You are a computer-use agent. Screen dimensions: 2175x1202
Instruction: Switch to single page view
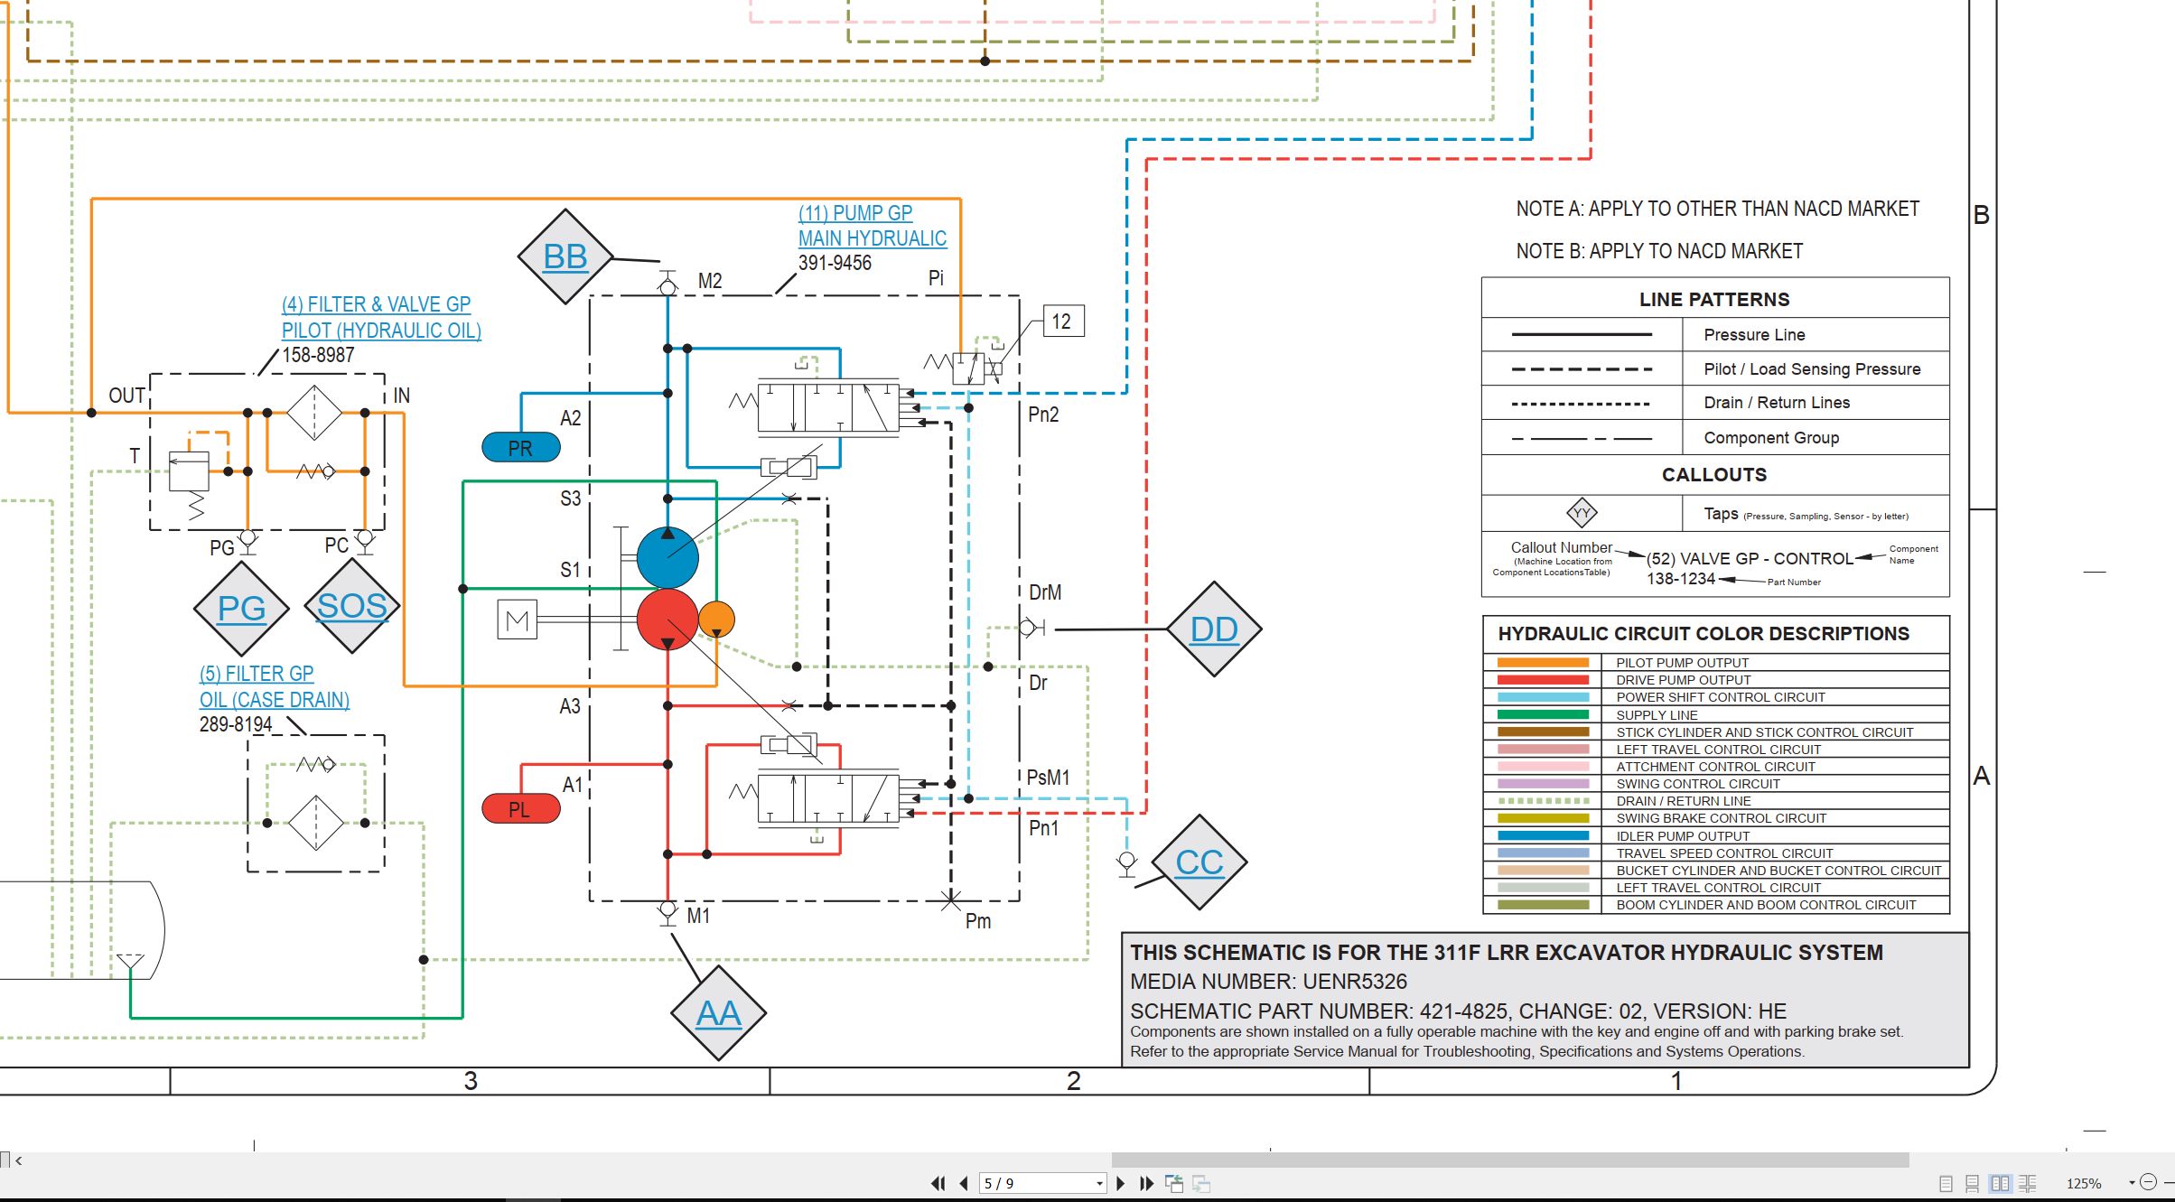[x=1946, y=1183]
